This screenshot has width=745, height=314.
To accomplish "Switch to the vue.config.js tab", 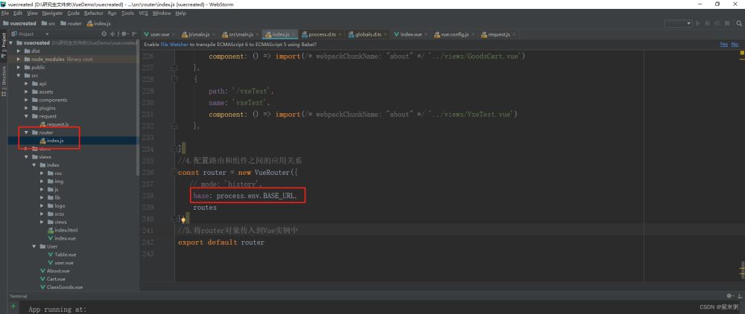I will [x=454, y=34].
